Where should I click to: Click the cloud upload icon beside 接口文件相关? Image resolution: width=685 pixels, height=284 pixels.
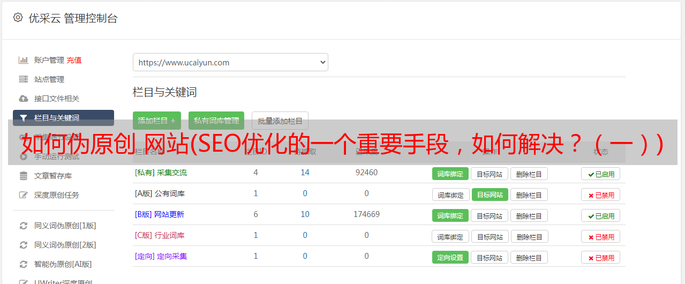pos(23,99)
